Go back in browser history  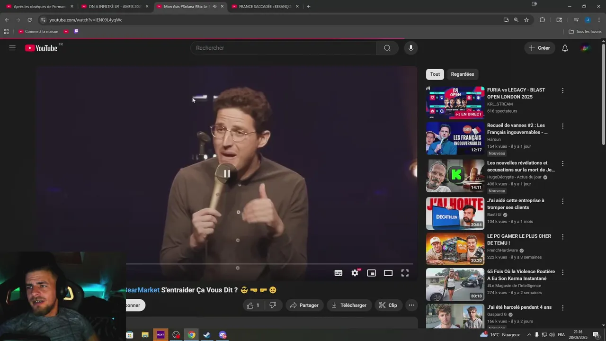coord(7,20)
